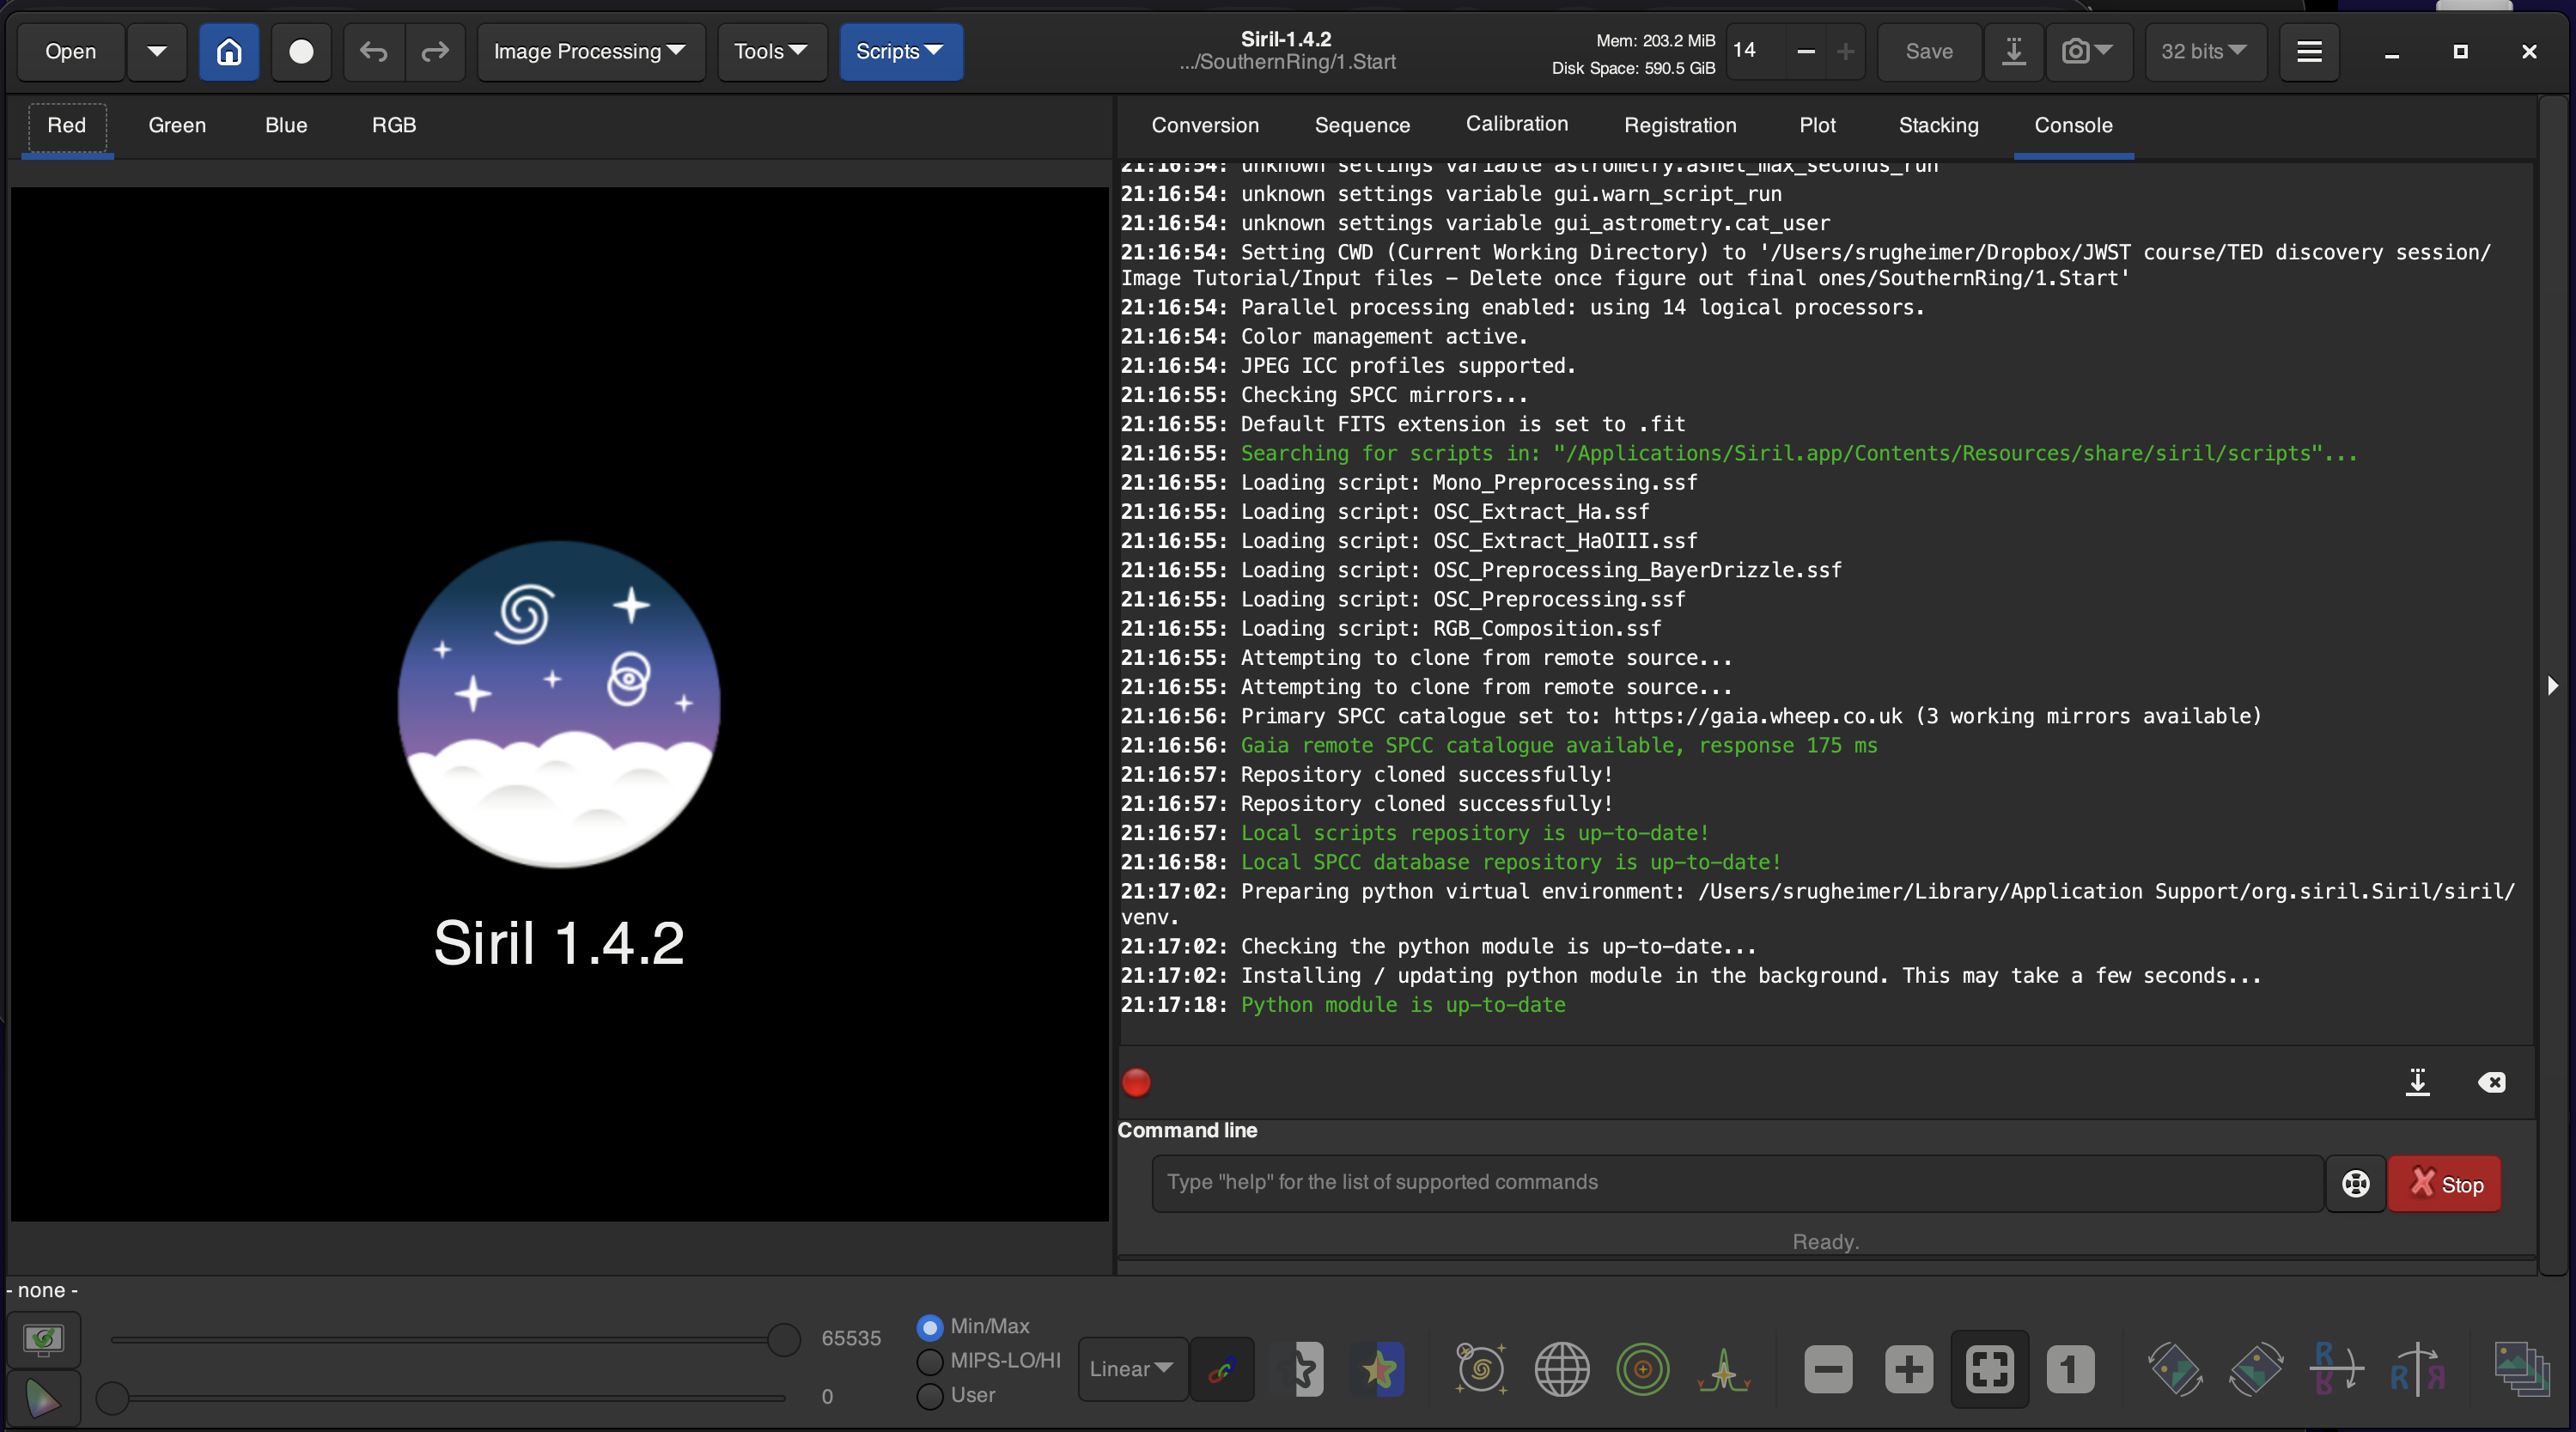Select the User display mode radio
Screen dimensions: 2576x1432
coord(930,1396)
